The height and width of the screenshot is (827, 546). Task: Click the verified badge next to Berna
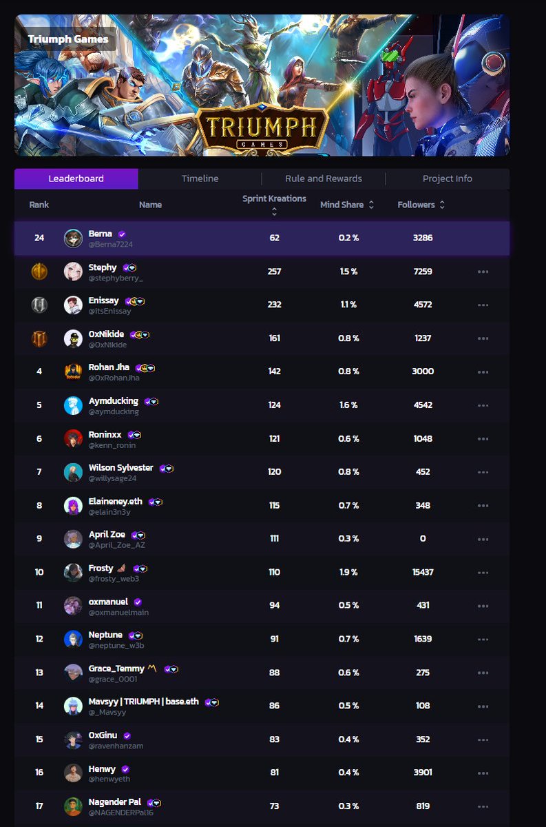[x=122, y=234]
